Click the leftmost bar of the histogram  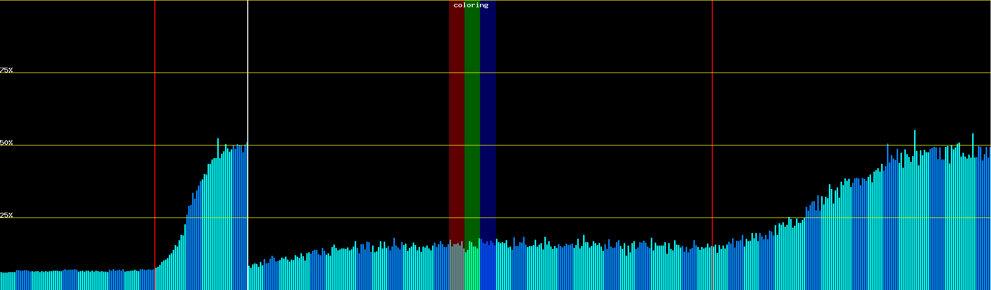pos(1,281)
